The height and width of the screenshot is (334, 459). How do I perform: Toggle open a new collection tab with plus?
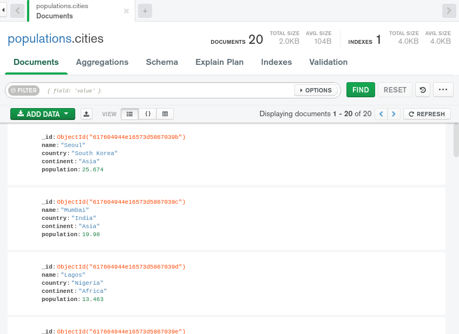[x=145, y=10]
